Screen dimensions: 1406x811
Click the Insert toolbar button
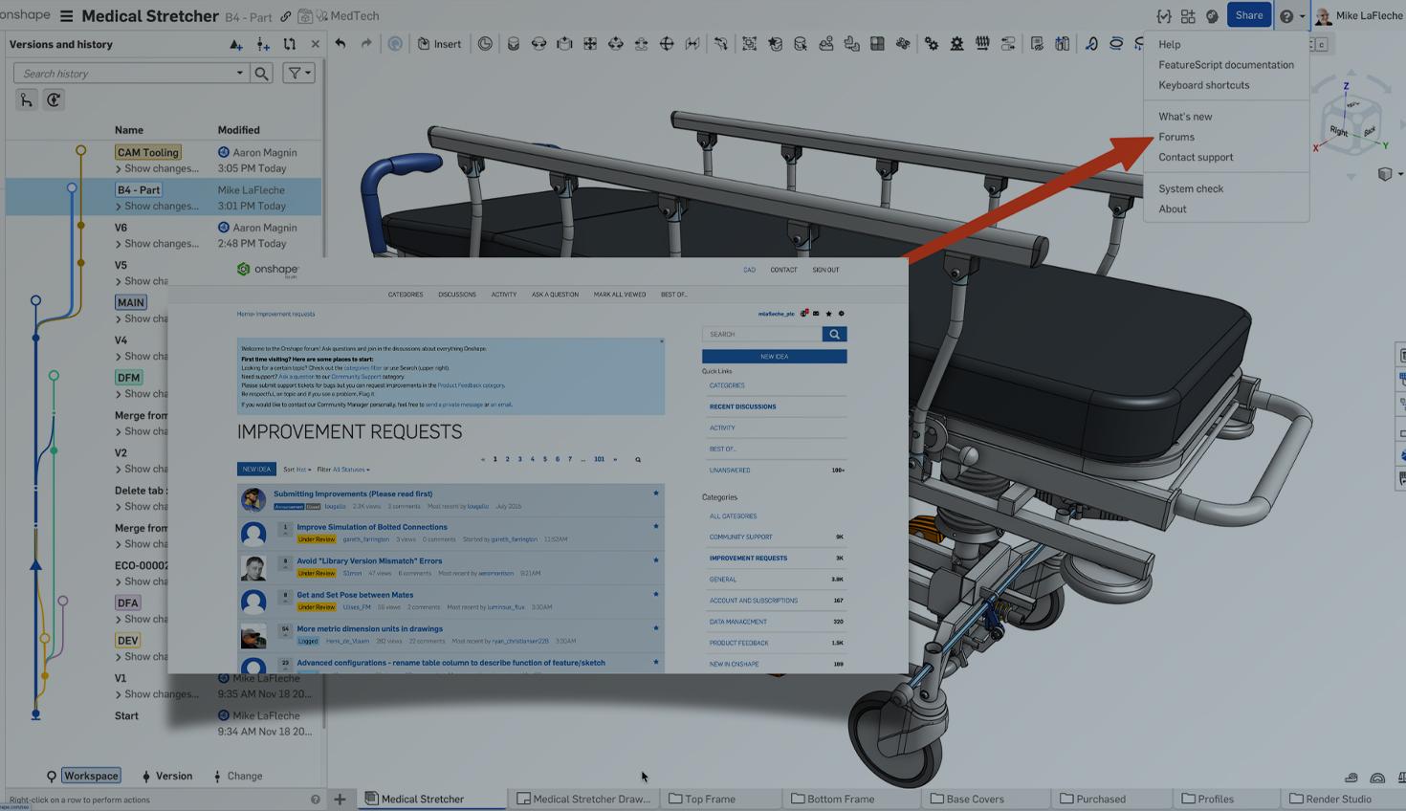[439, 44]
